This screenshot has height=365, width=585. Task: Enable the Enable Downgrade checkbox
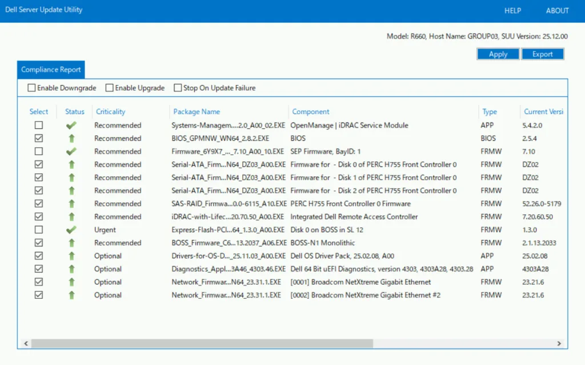click(x=32, y=88)
